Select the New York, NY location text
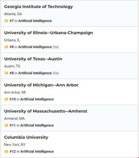Screen dimensions: 139x158 (x=15, y=145)
